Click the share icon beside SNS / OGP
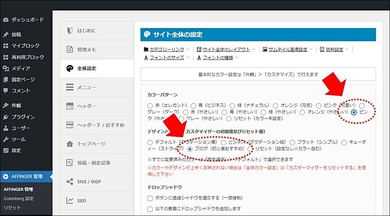This screenshot has height=216, width=390. (70, 181)
